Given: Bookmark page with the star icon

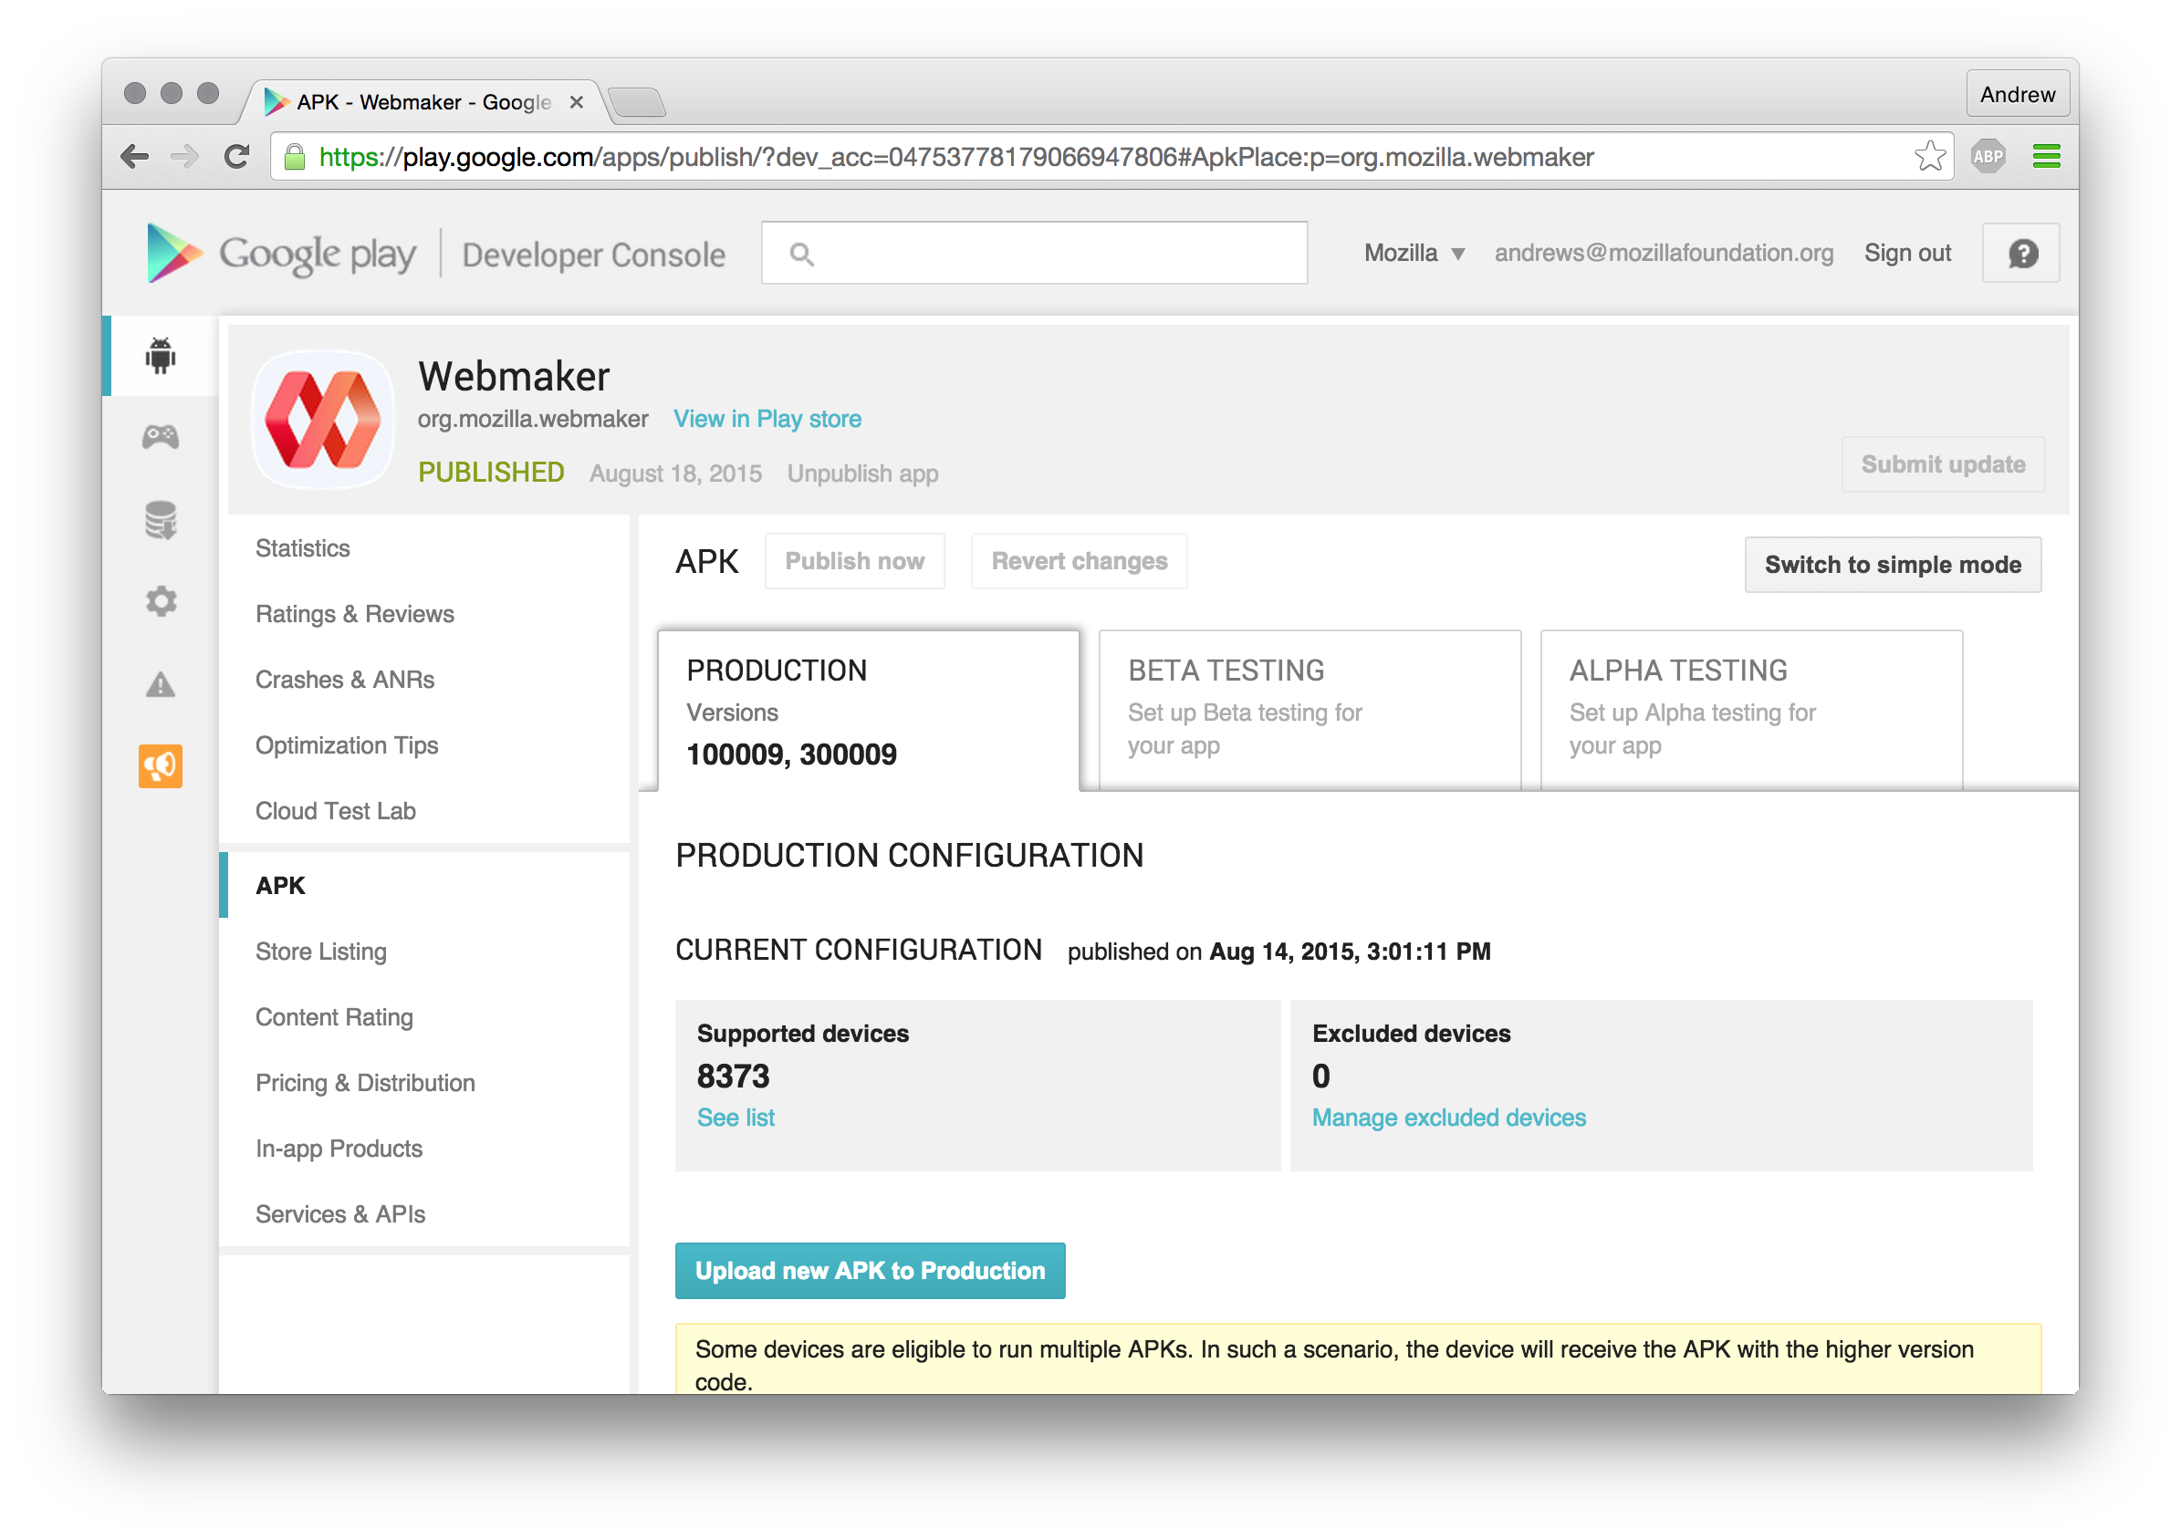Looking at the screenshot, I should coord(1929,157).
